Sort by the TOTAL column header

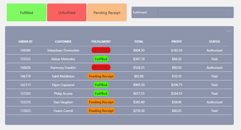click(x=139, y=42)
